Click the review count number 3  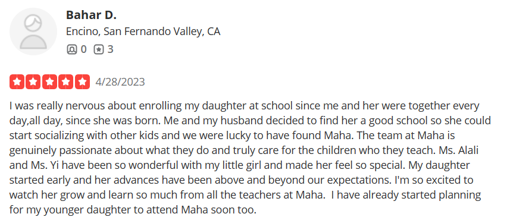[x=110, y=49]
